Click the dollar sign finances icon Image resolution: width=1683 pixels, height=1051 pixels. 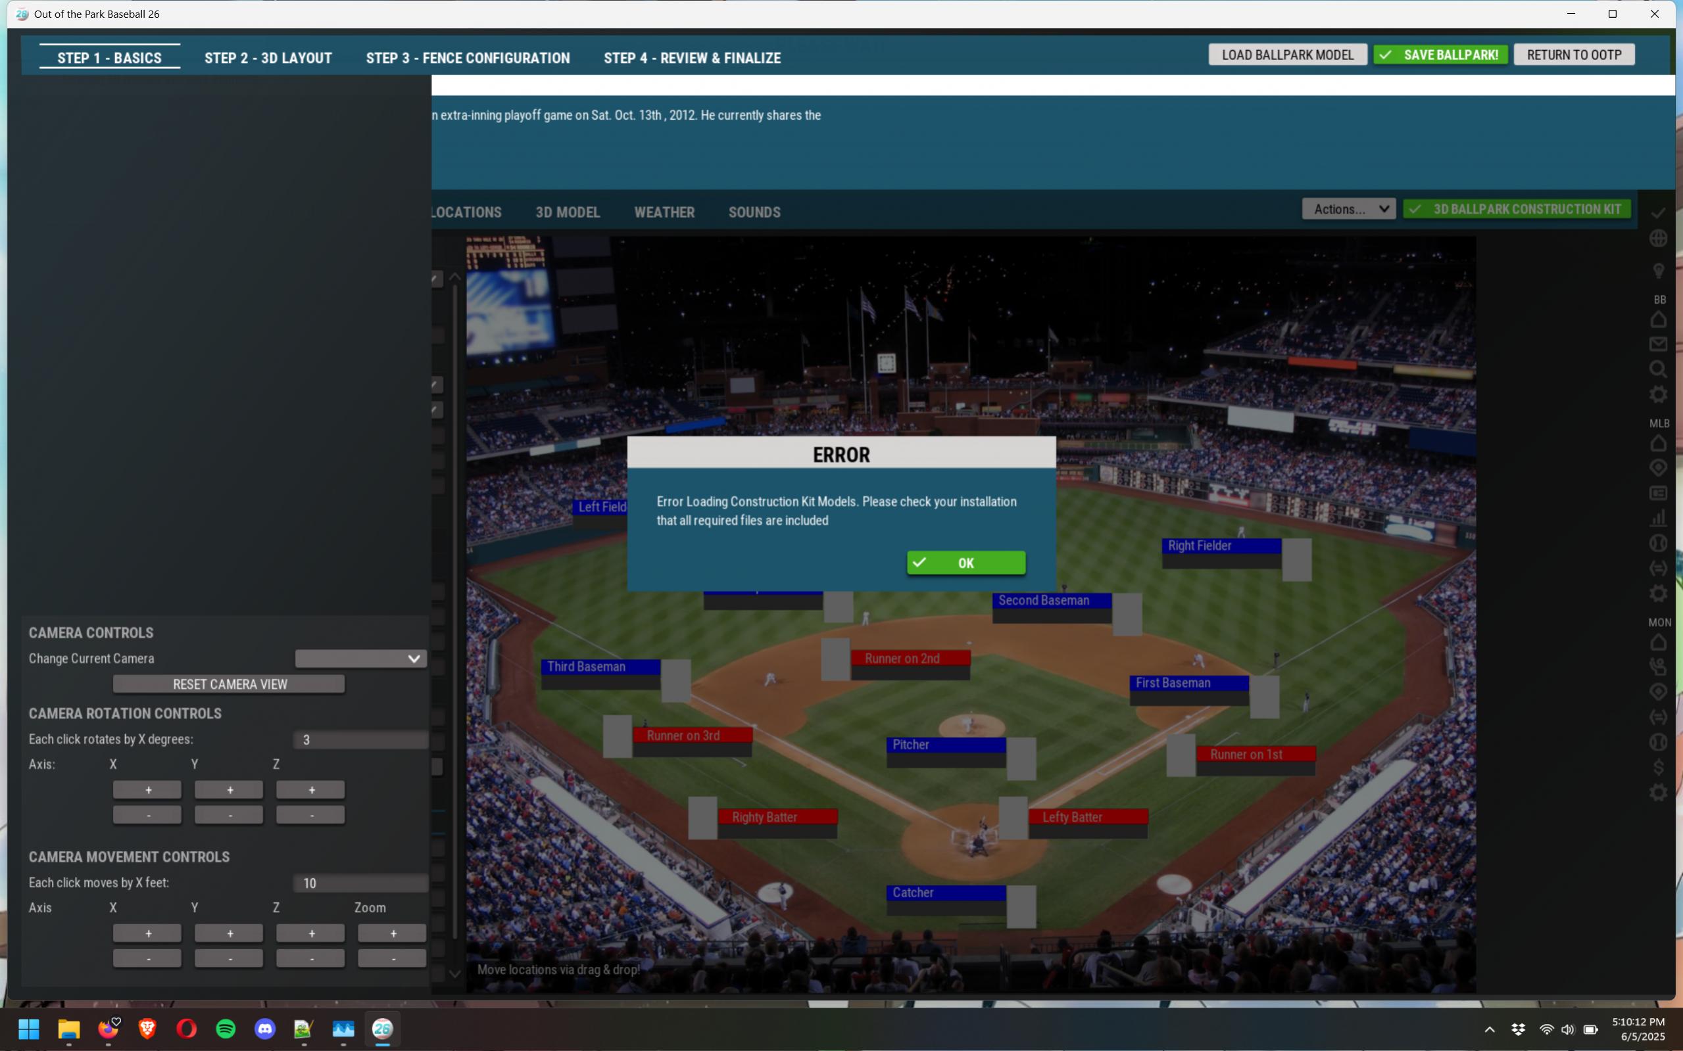[x=1658, y=766]
